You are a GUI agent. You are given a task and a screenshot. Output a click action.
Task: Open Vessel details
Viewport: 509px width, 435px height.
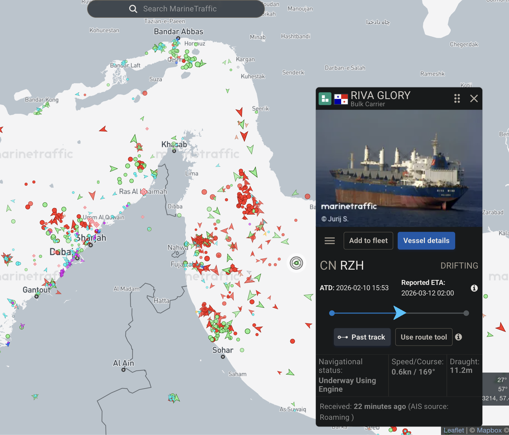(426, 241)
